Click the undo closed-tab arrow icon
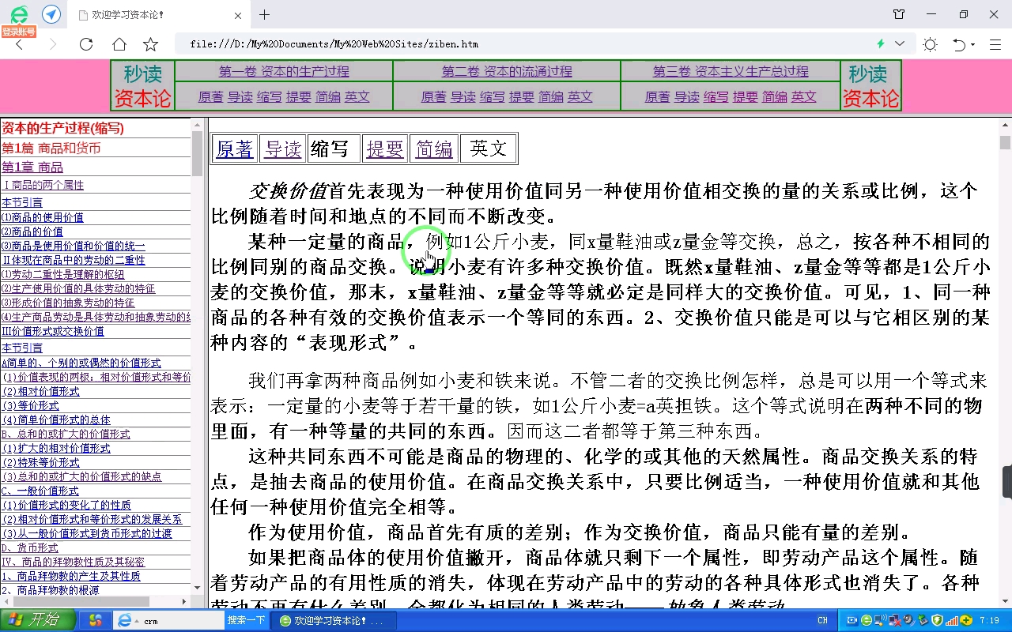This screenshot has height=632, width=1012. [x=959, y=44]
